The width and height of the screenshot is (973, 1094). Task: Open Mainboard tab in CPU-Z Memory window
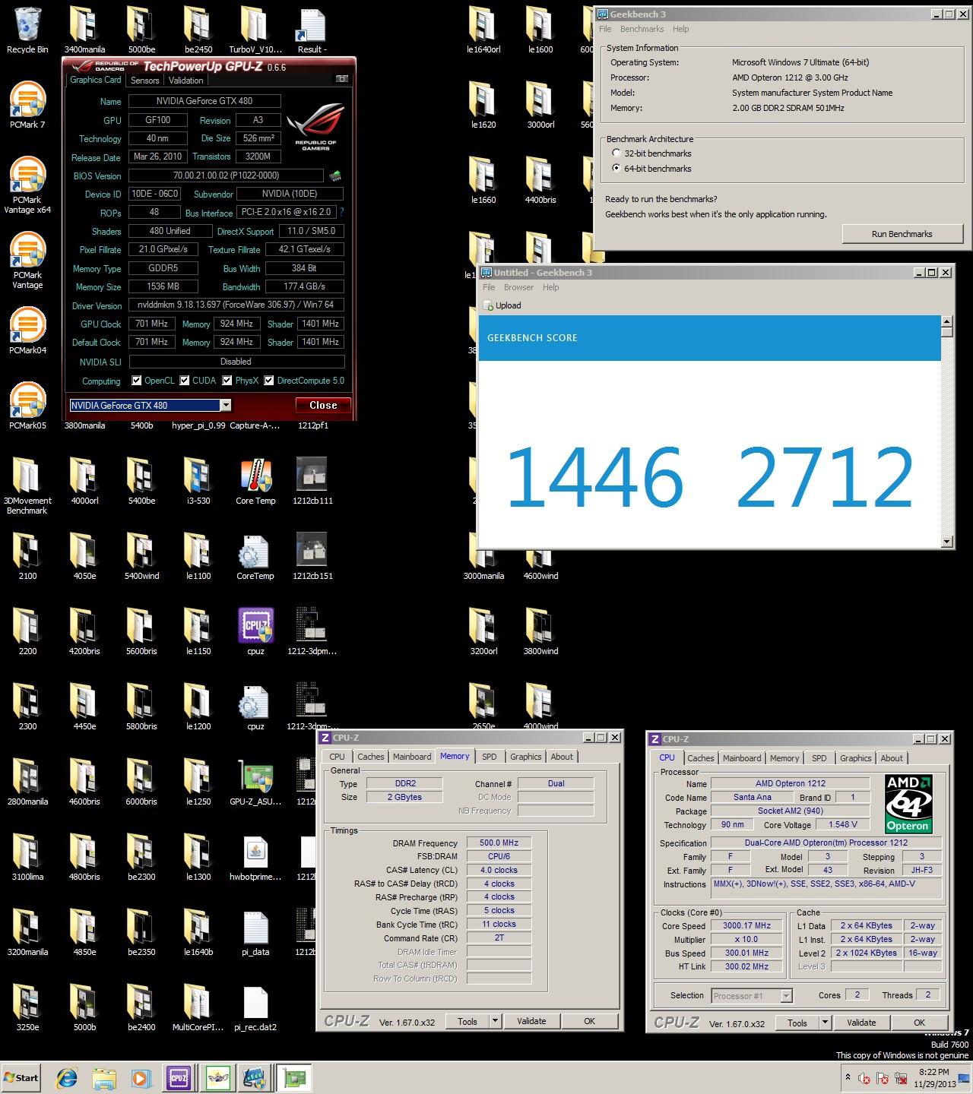412,757
